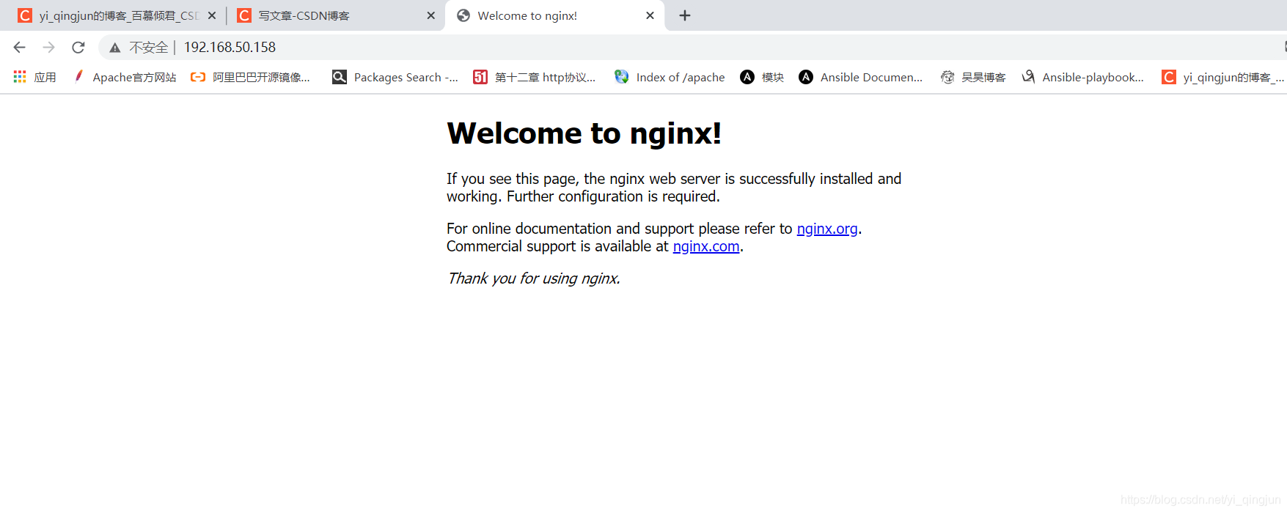Open the 第十二章 http协议 bookmark
The width and height of the screenshot is (1287, 513).
(x=535, y=77)
